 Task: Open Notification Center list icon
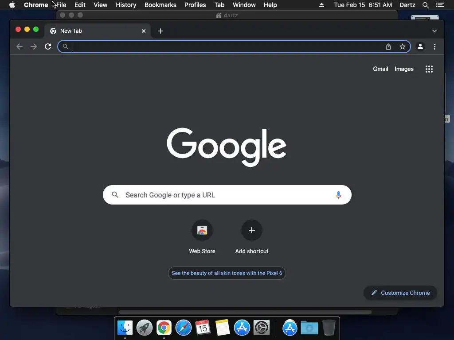tap(439, 5)
